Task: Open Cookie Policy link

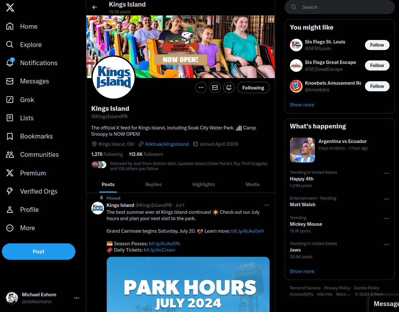Action: 367,288
